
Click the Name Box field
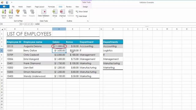10,24
